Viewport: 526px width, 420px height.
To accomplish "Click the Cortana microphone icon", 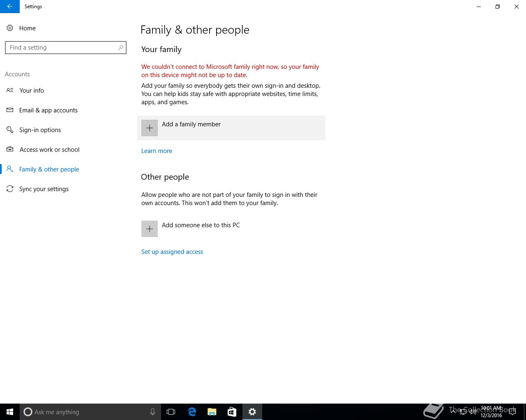I will point(152,412).
